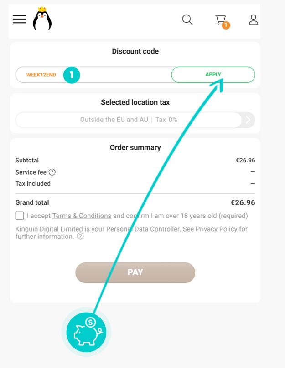The image size is (285, 368).
Task: Click the Grand total €26.96 amount
Action: click(243, 202)
